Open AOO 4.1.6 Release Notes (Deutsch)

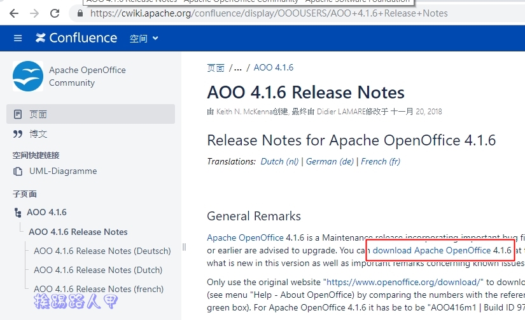tap(102, 251)
